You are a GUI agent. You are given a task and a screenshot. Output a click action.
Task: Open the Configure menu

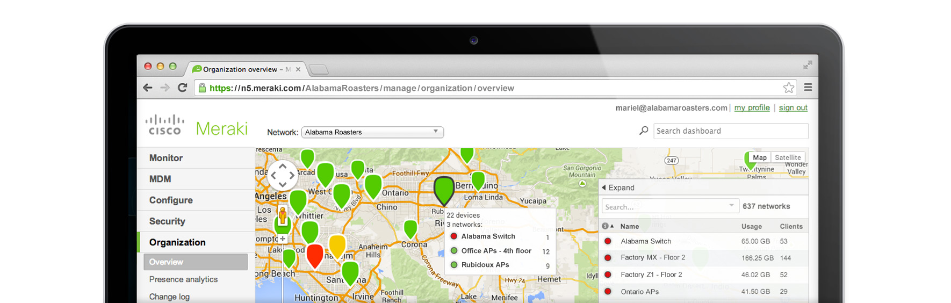tap(171, 200)
